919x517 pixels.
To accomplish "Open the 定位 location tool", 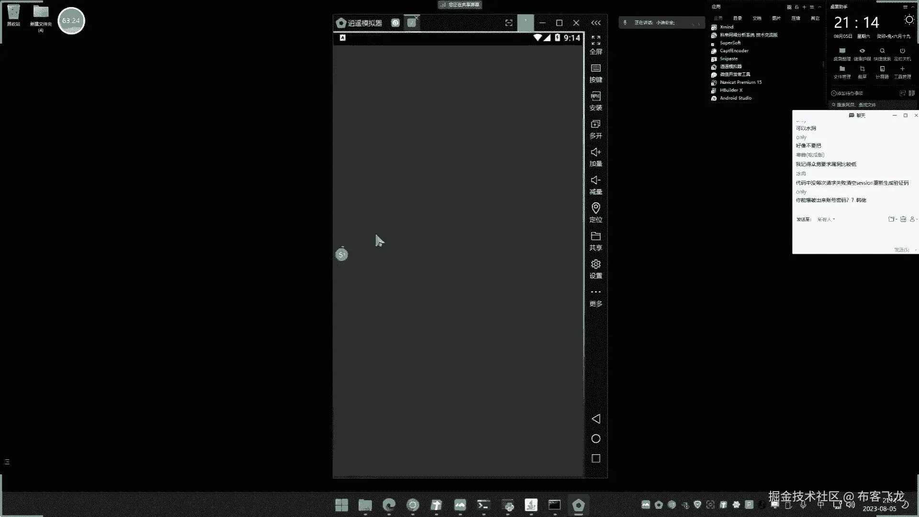I will [x=595, y=208].
